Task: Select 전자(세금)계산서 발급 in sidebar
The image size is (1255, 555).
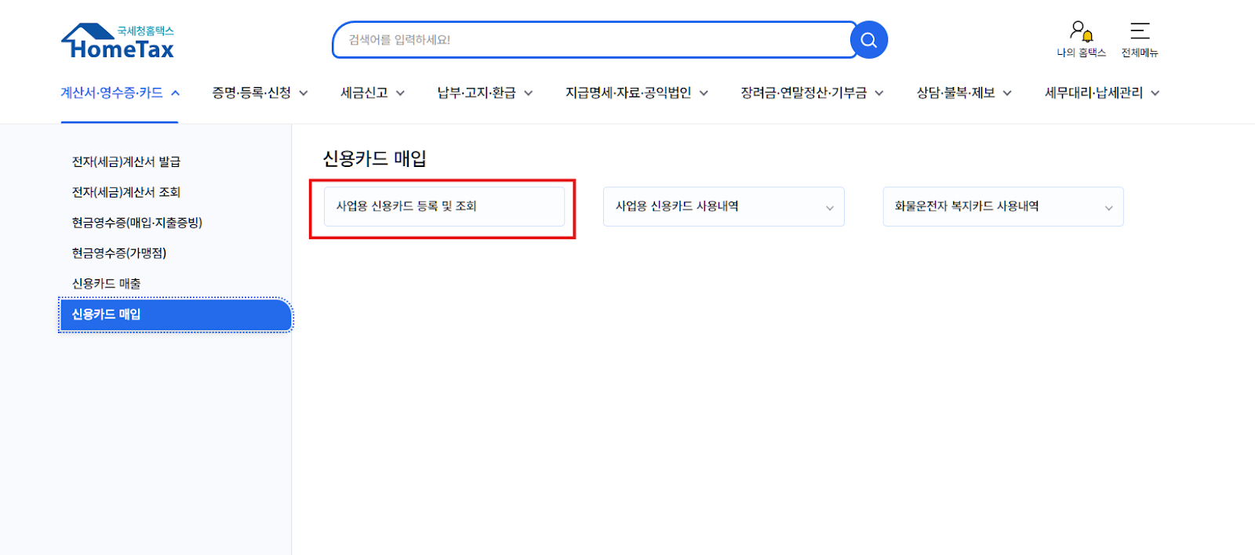Action: [126, 162]
